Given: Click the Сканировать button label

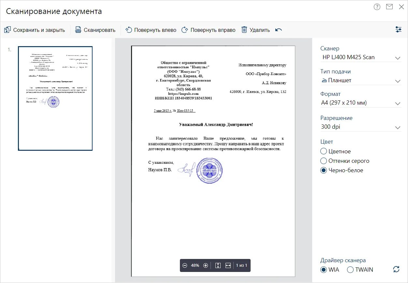Looking at the screenshot, I should coord(100,30).
